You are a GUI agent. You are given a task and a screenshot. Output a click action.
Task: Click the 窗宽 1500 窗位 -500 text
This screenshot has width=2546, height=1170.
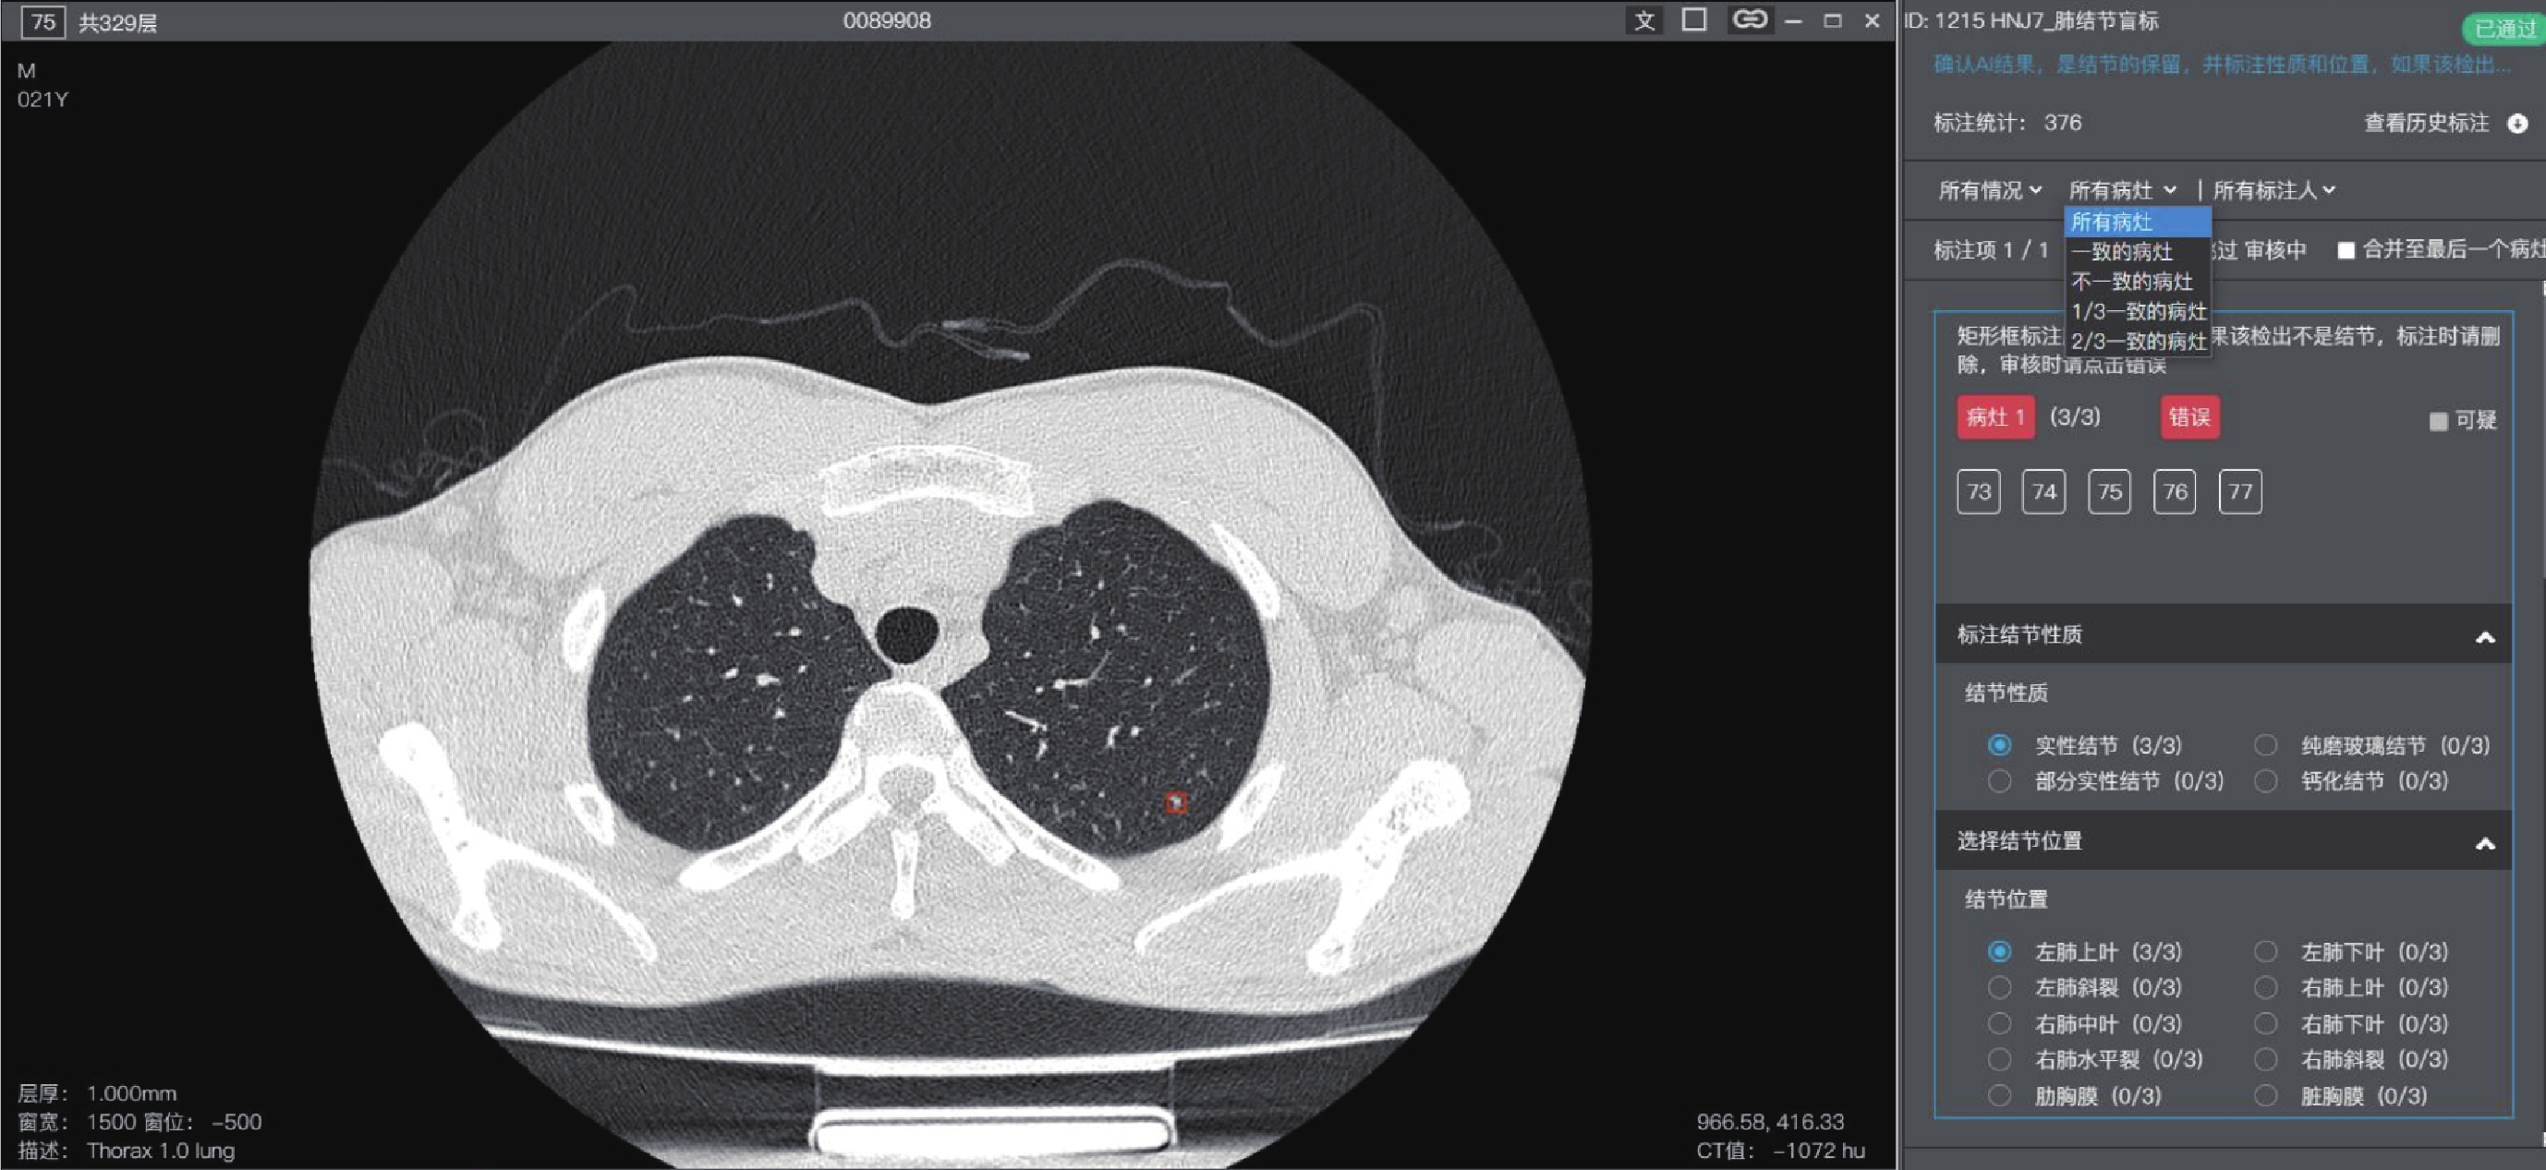point(139,1123)
